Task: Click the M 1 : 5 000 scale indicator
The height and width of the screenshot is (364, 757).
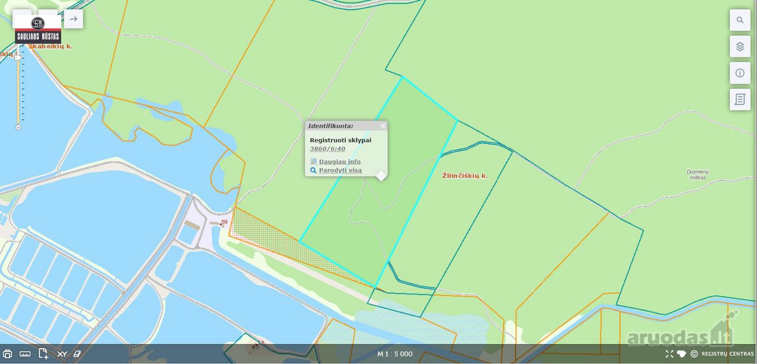Action: tap(395, 354)
